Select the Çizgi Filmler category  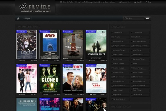[x=140, y=50]
